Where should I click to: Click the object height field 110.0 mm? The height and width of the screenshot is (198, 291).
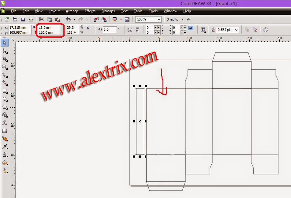[49, 32]
